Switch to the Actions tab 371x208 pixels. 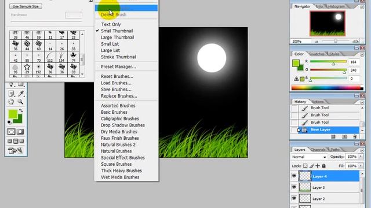coord(318,102)
